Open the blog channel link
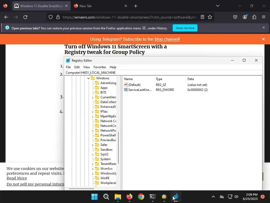Viewport: 270px width, 203px height. click(x=167, y=39)
